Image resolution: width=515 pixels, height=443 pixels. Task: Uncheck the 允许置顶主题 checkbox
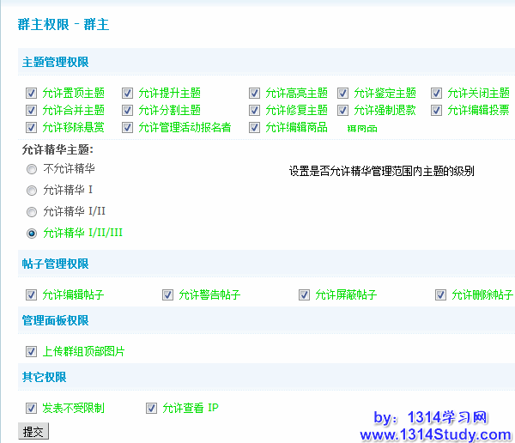[32, 93]
